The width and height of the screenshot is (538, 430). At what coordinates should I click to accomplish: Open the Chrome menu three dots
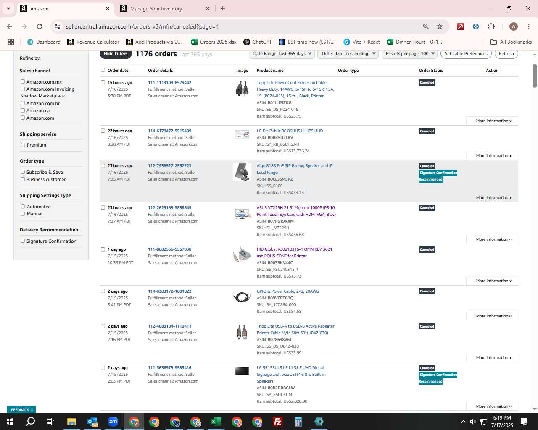click(528, 26)
